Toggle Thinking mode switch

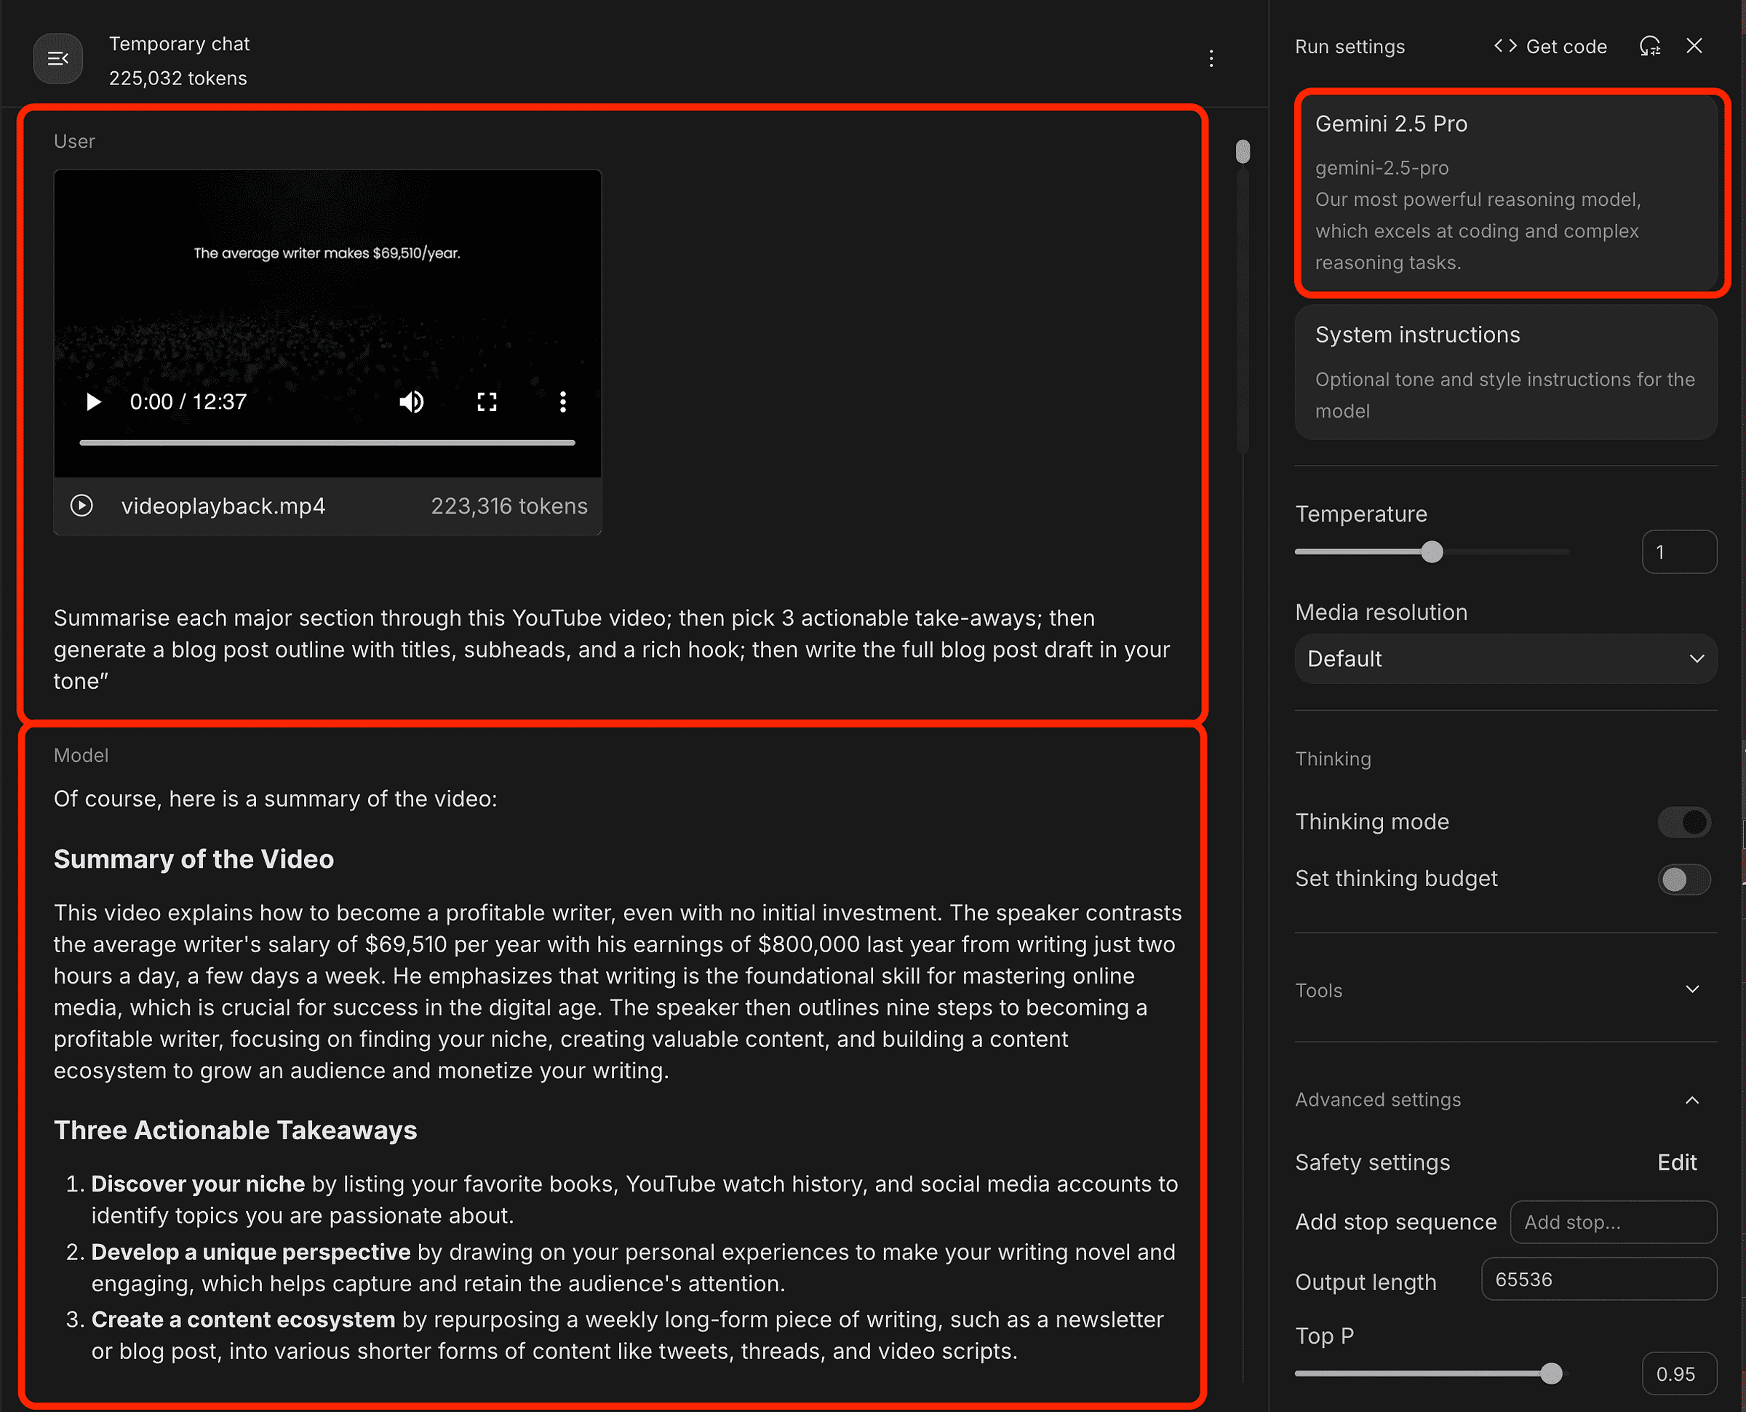[x=1683, y=822]
